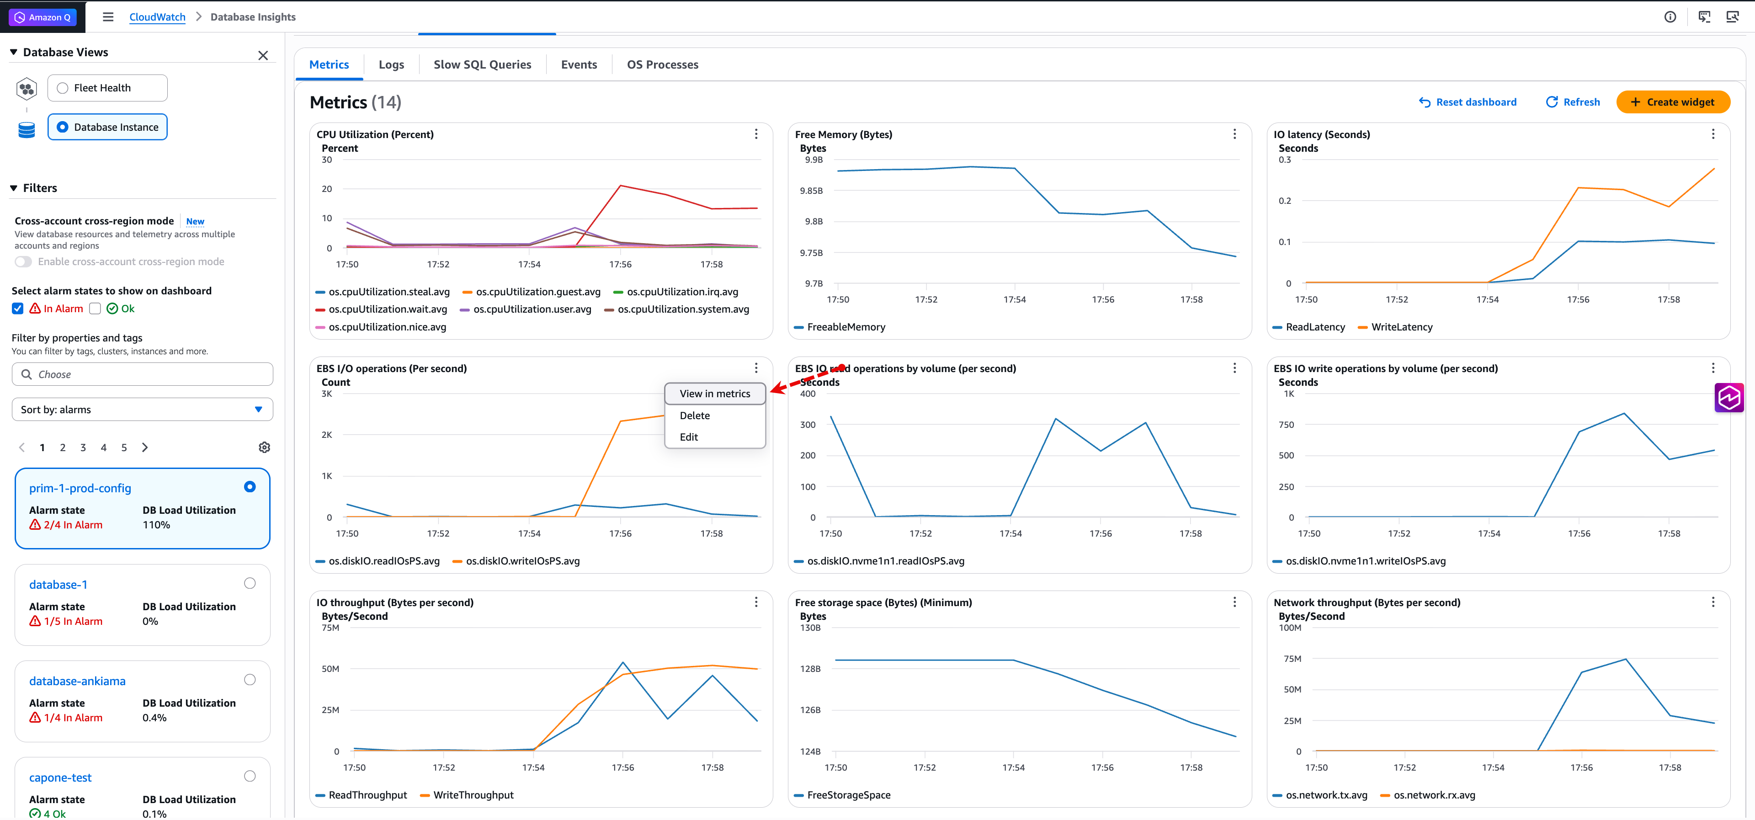
Task: Click the Refresh button
Action: [1572, 102]
